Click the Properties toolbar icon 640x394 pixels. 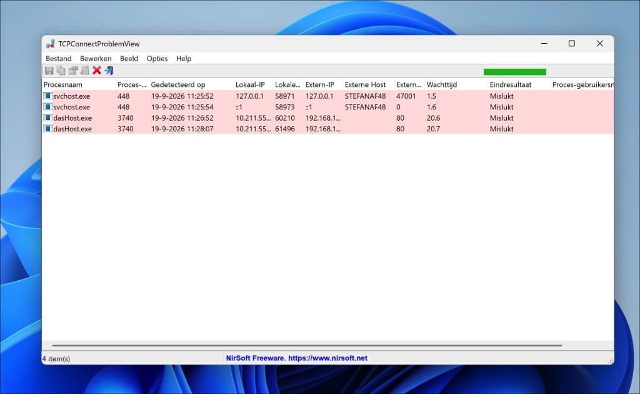pyautogui.click(x=73, y=71)
